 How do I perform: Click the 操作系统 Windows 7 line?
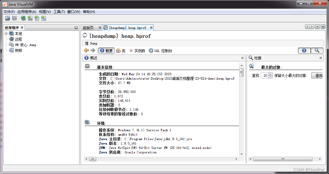point(135,130)
